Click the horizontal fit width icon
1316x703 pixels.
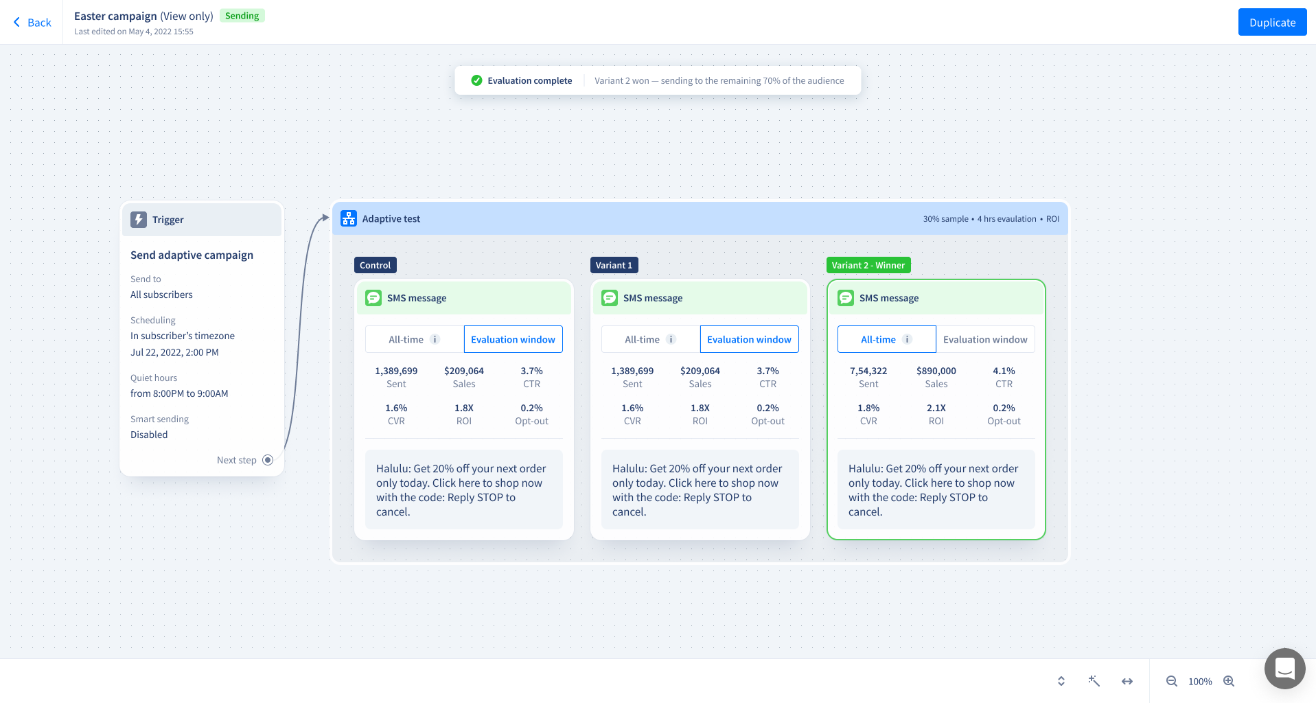(x=1127, y=681)
